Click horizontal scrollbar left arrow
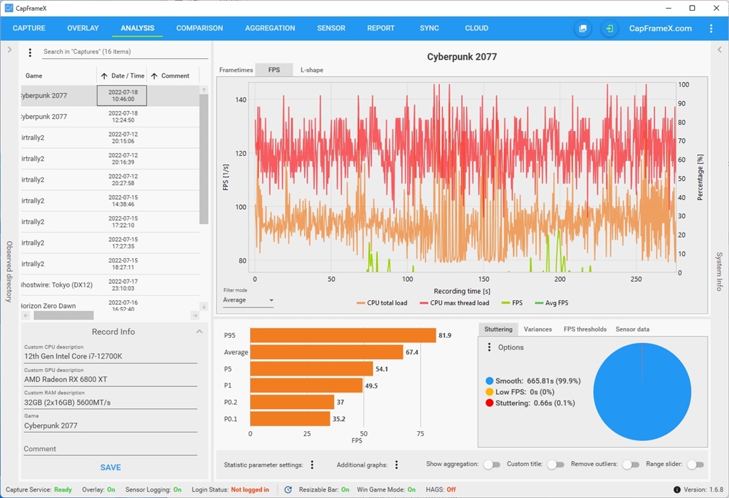 tap(26, 315)
